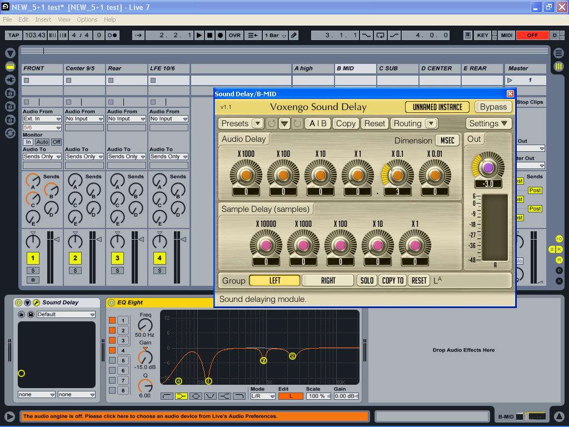Viewport: 569px width, 427px height.
Task: Click the Voxengo undo arrow icon
Action: pyautogui.click(x=272, y=123)
